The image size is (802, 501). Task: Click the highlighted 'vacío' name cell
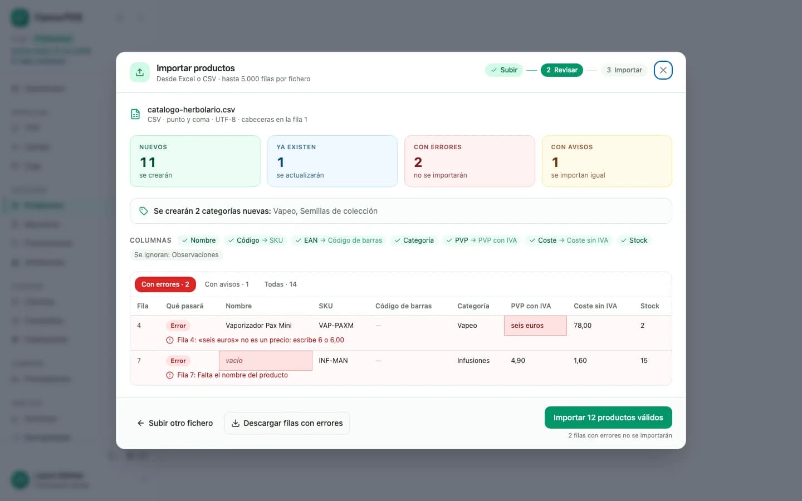point(266,361)
